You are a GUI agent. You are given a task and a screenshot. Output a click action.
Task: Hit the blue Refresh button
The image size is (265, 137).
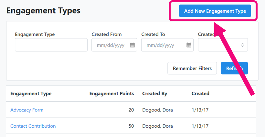pos(234,68)
